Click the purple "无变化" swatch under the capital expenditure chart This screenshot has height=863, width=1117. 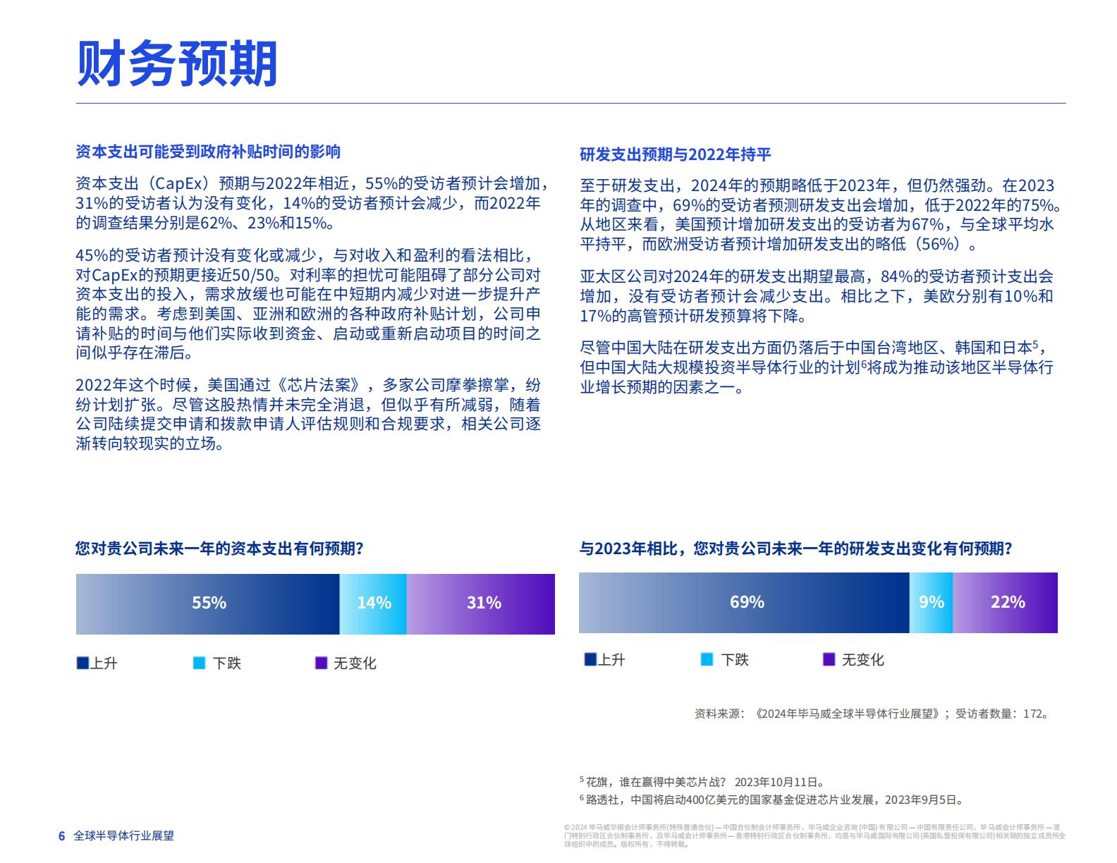pyautogui.click(x=321, y=663)
